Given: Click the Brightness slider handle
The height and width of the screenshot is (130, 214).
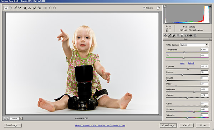Looking at the screenshot, I should coord(194,92).
